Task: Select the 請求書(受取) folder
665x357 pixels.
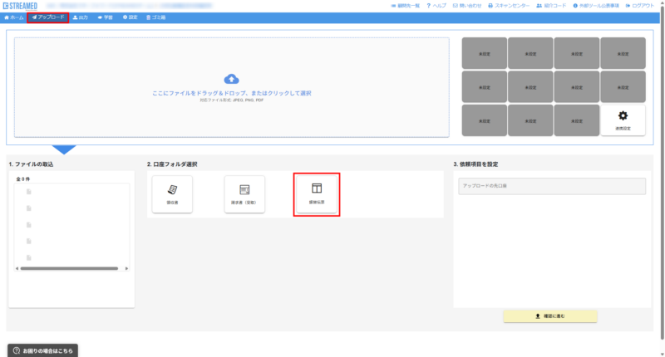Action: click(244, 194)
